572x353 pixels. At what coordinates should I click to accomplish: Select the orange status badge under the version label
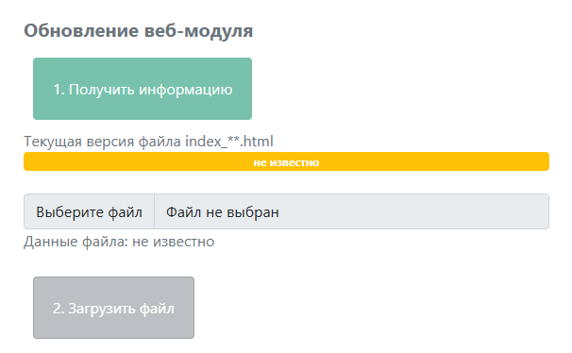tap(286, 161)
